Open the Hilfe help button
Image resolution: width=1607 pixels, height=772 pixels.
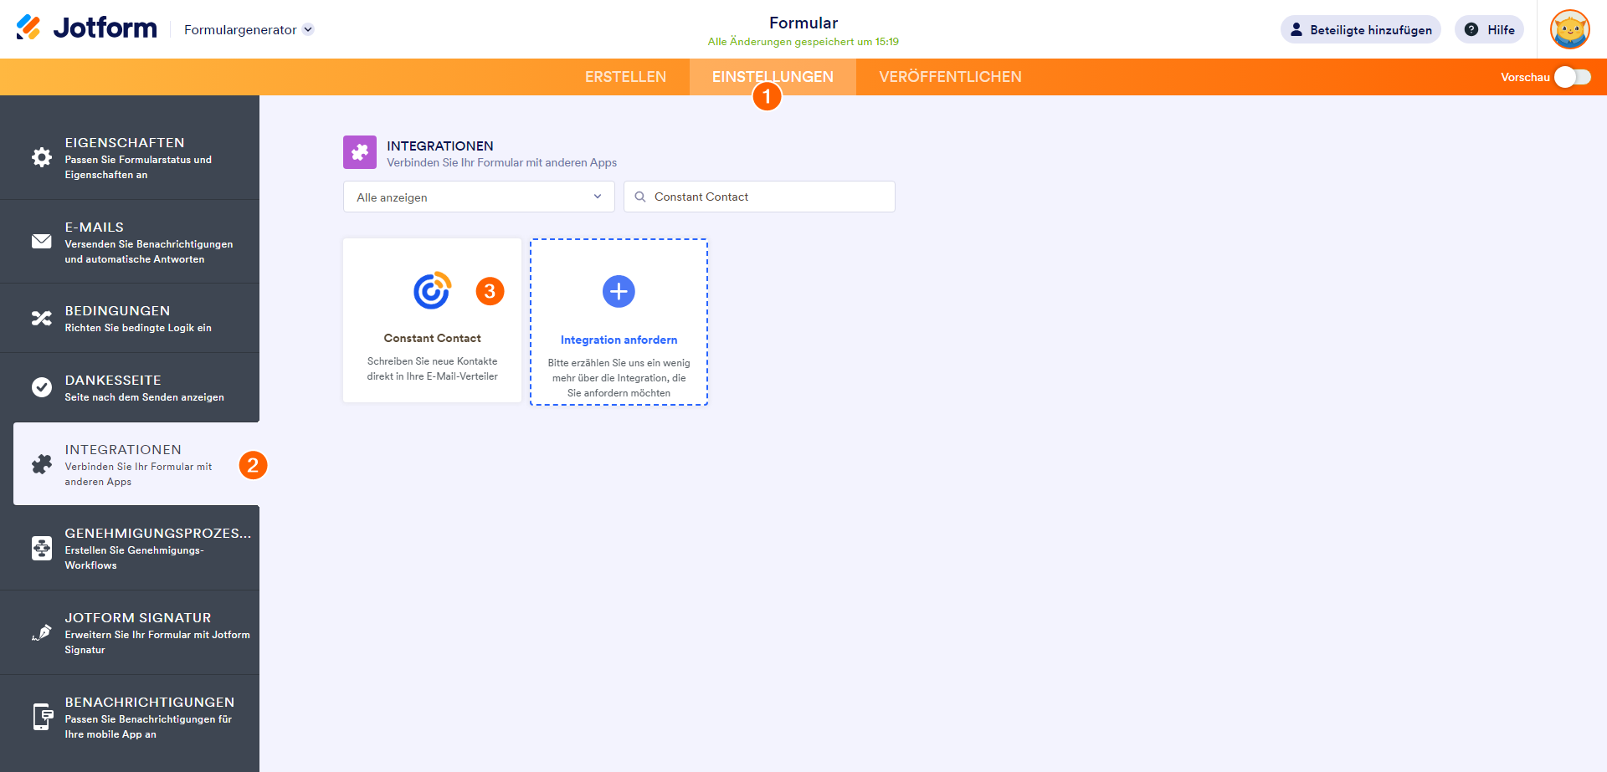click(1489, 29)
